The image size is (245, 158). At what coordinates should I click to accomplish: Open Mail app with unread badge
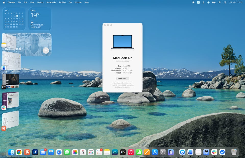tap(43, 152)
